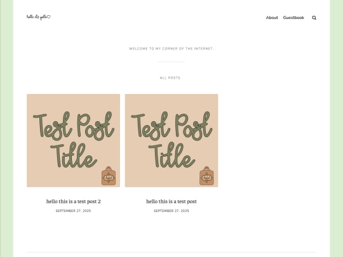Click the 'Welcome to my corner' tagline
The width and height of the screenshot is (343, 257).
(171, 48)
